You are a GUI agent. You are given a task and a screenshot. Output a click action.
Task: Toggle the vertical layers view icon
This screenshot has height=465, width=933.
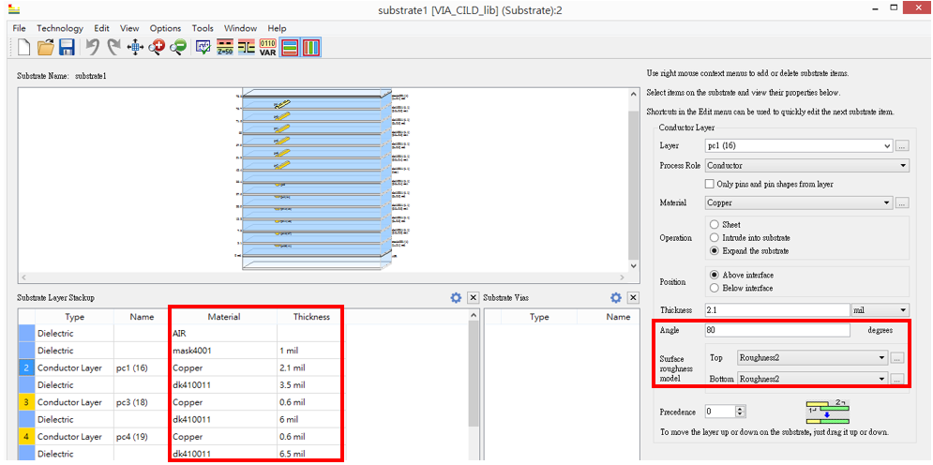311,48
